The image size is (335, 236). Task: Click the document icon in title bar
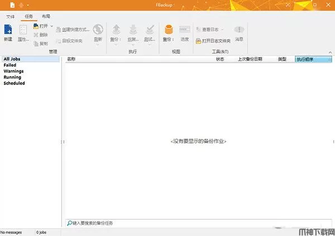tap(12, 5)
